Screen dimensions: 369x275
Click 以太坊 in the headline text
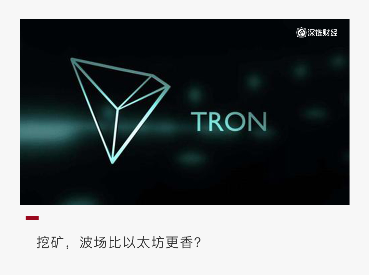[x=143, y=242]
